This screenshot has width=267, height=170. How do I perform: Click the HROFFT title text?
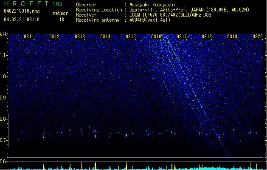(26, 3)
